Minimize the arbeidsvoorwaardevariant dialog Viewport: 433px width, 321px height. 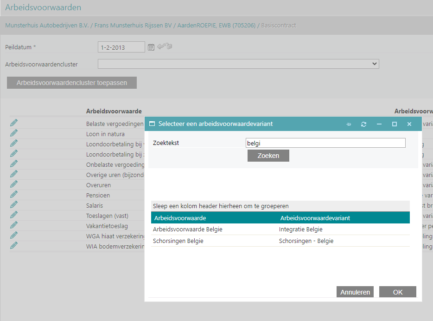point(379,124)
